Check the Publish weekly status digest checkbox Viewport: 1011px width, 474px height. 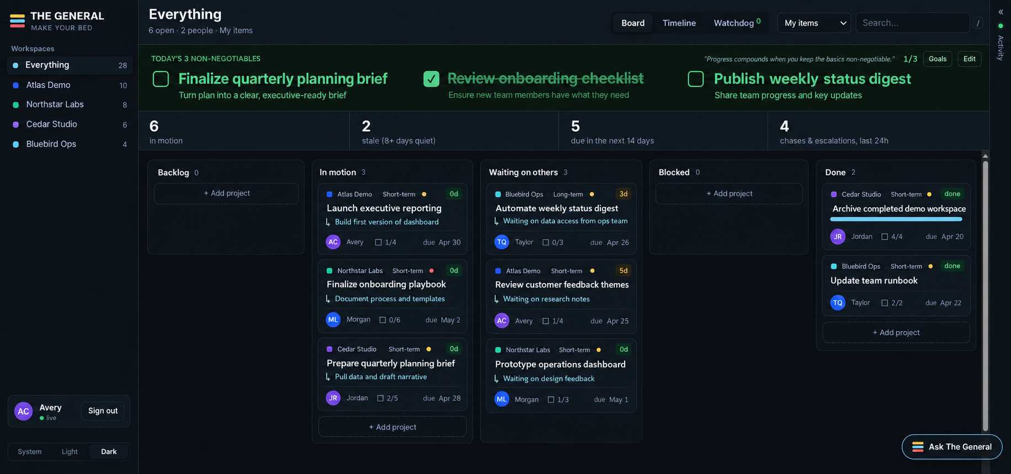[x=696, y=79]
